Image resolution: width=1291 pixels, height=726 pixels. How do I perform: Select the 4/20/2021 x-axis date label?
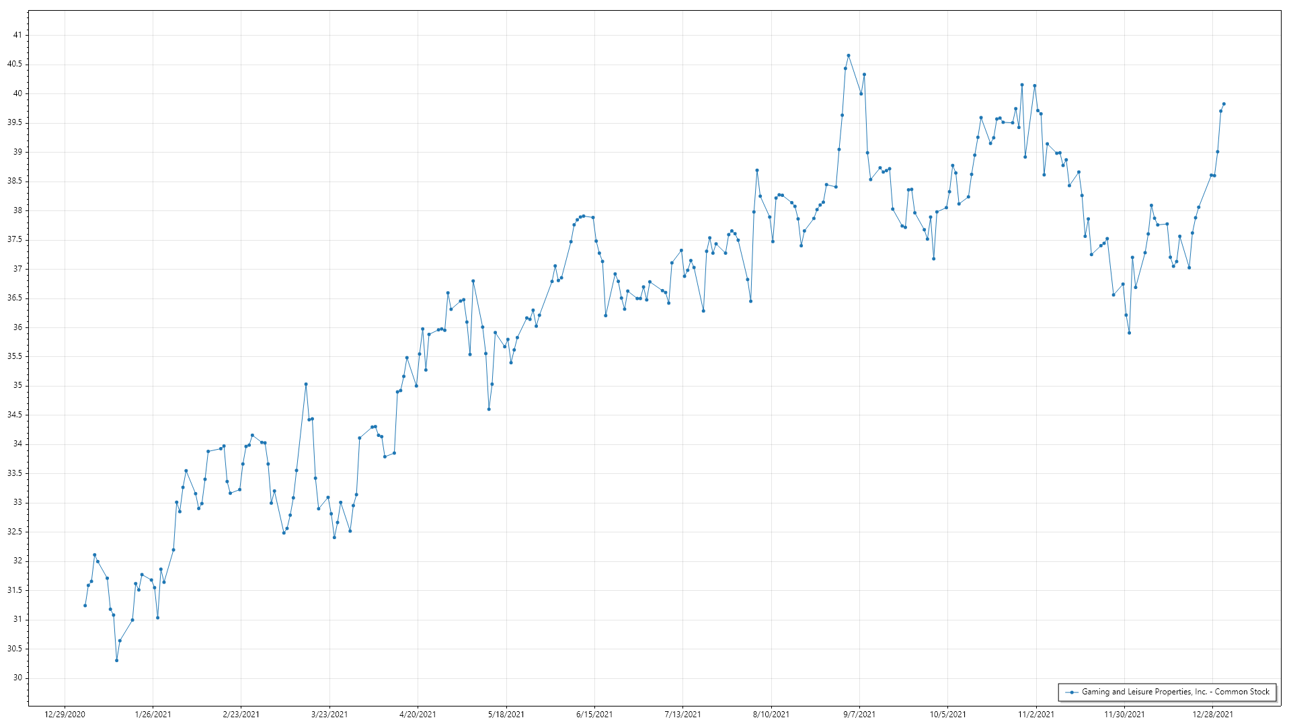pos(418,714)
